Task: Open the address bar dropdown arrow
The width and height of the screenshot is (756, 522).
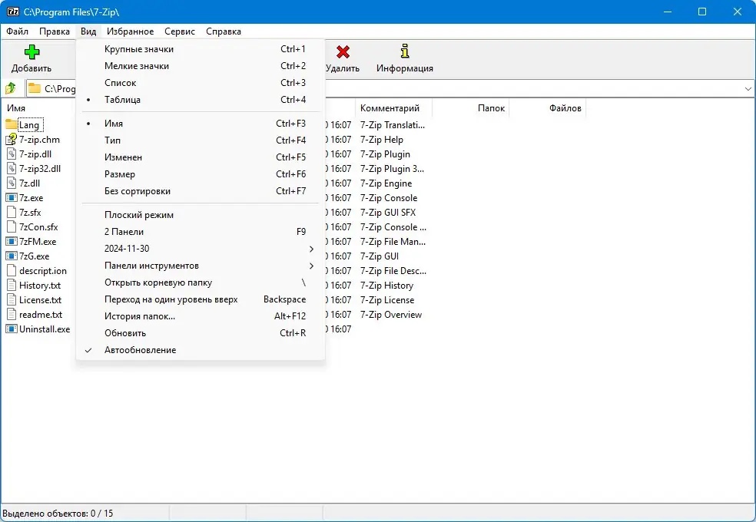Action: 748,88
